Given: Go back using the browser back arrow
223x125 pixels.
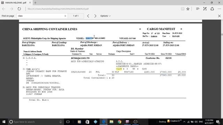Looking at the screenshot, I should pos(4,9).
